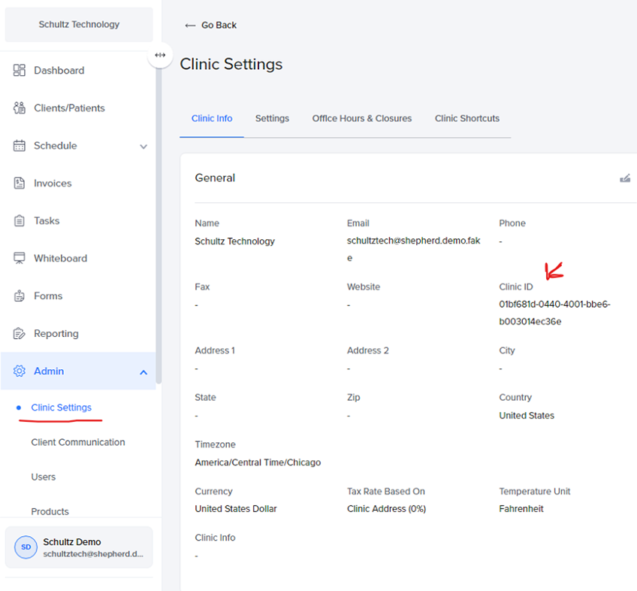The width and height of the screenshot is (637, 591).
Task: Expand the Schedule menu chevron
Action: 143,147
